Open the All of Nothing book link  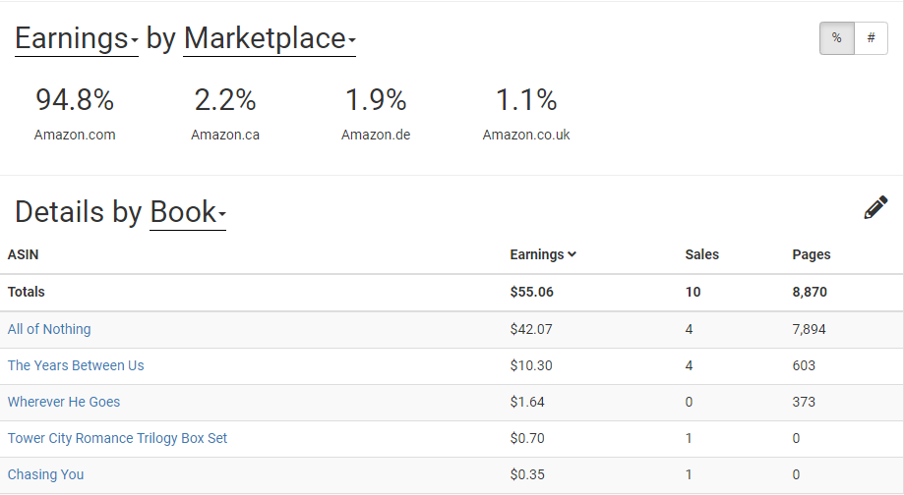click(x=49, y=329)
